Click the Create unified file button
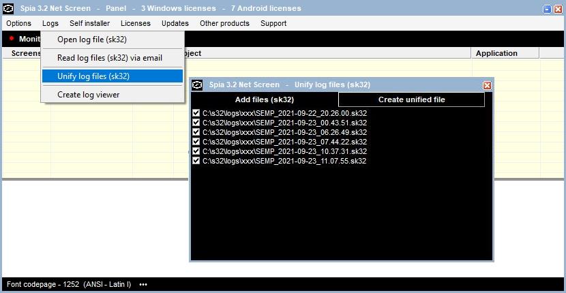The height and width of the screenshot is (293, 566). [411, 99]
